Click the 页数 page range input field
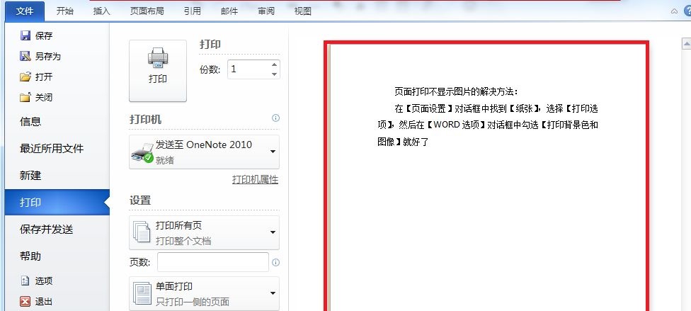 212,262
